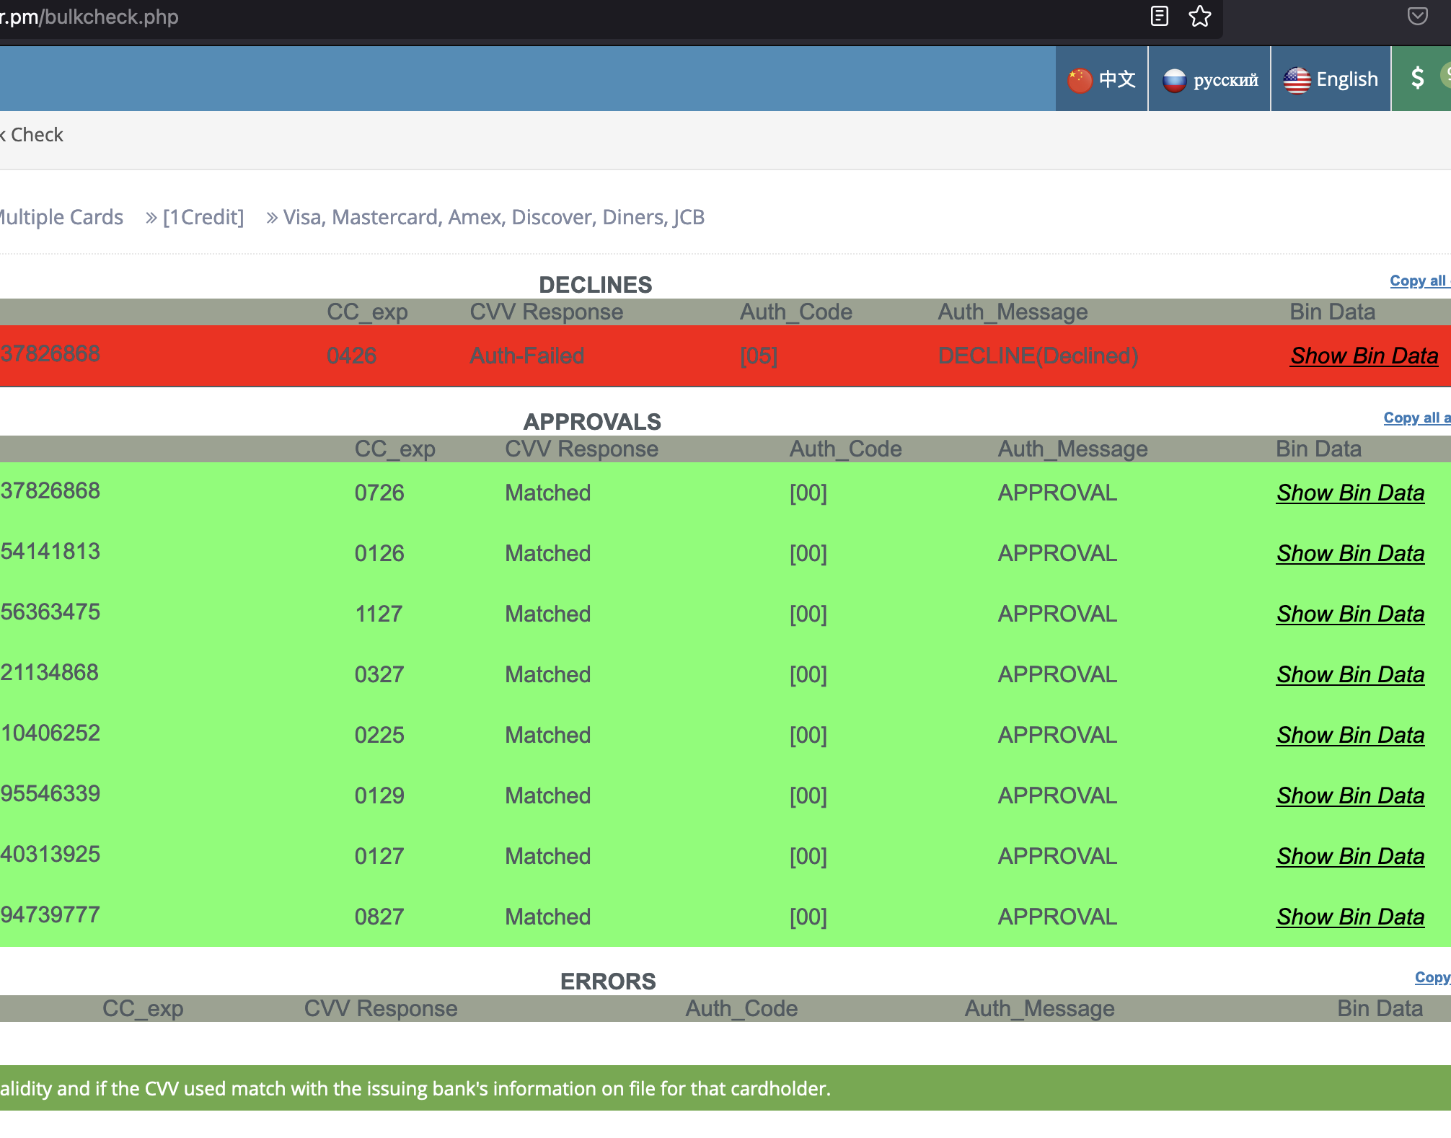
Task: Open the Pocket save icon
Action: pyautogui.click(x=1417, y=16)
